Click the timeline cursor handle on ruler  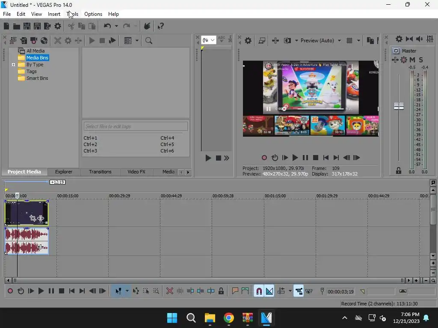tap(17, 196)
